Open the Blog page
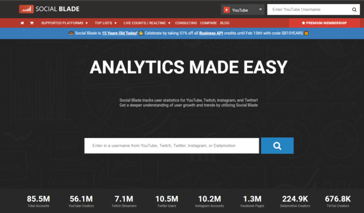364x213 pixels. pos(225,23)
